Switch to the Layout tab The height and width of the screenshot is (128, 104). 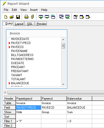click(x=19, y=24)
